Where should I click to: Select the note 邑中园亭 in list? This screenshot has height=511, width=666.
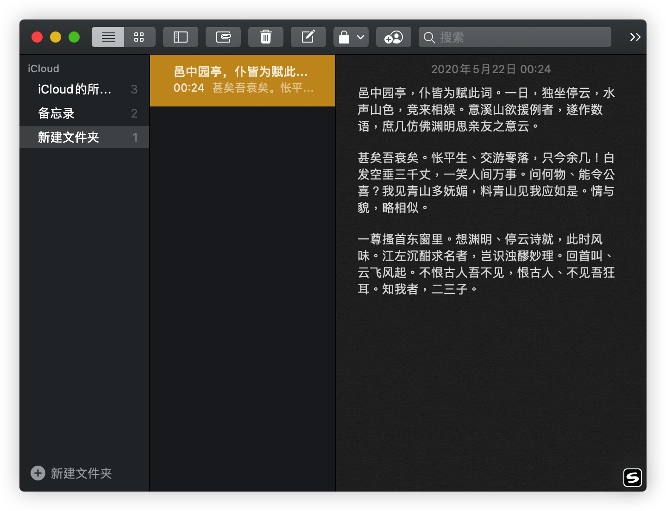click(x=242, y=80)
